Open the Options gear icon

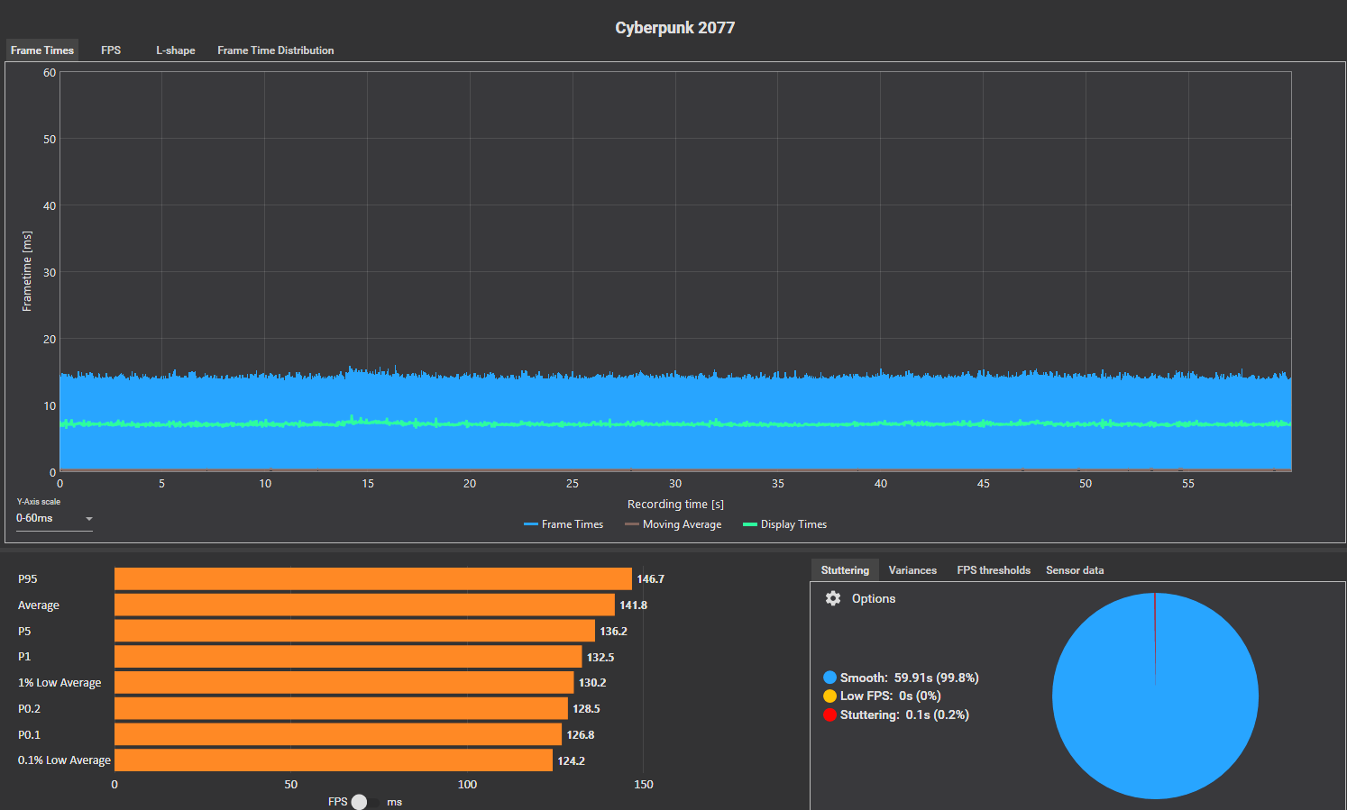833,598
